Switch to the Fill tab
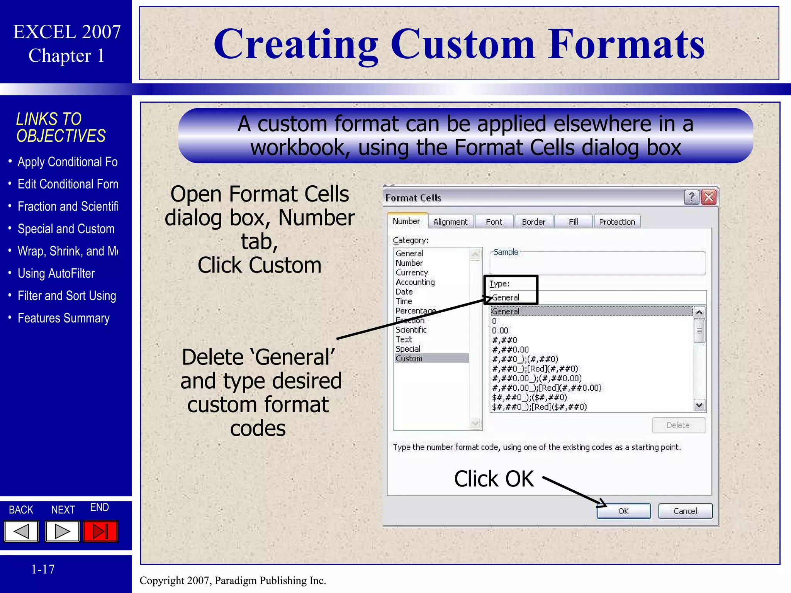This screenshot has width=791, height=593. coord(574,222)
